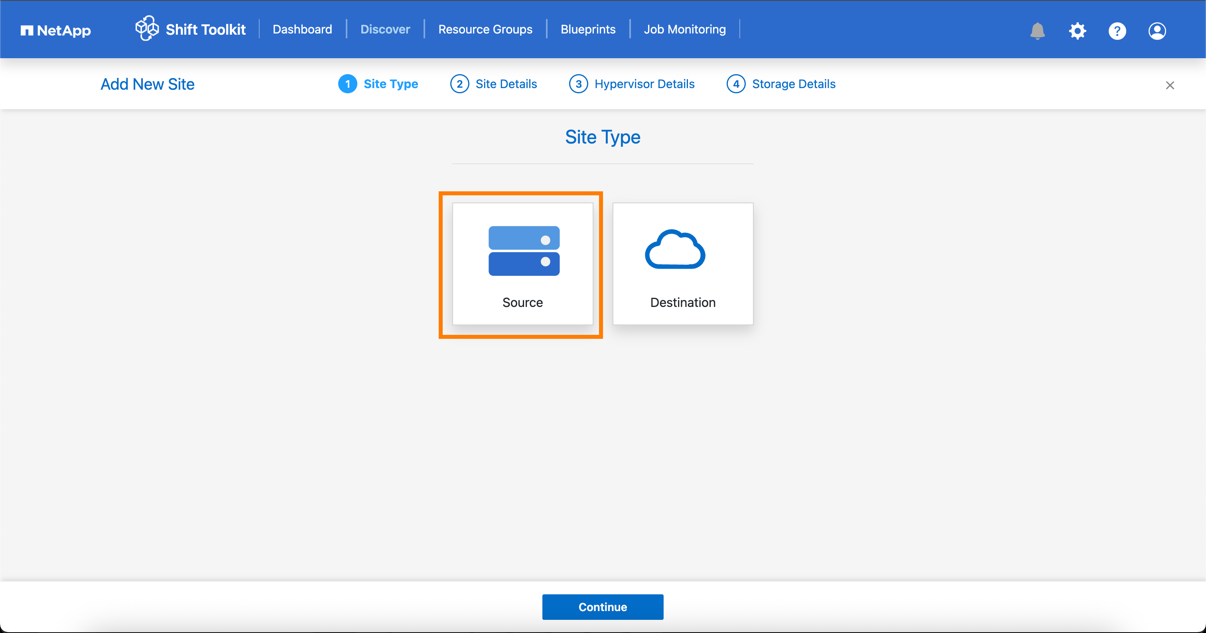Click the Shift Toolkit title
1206x633 pixels.
coord(205,29)
